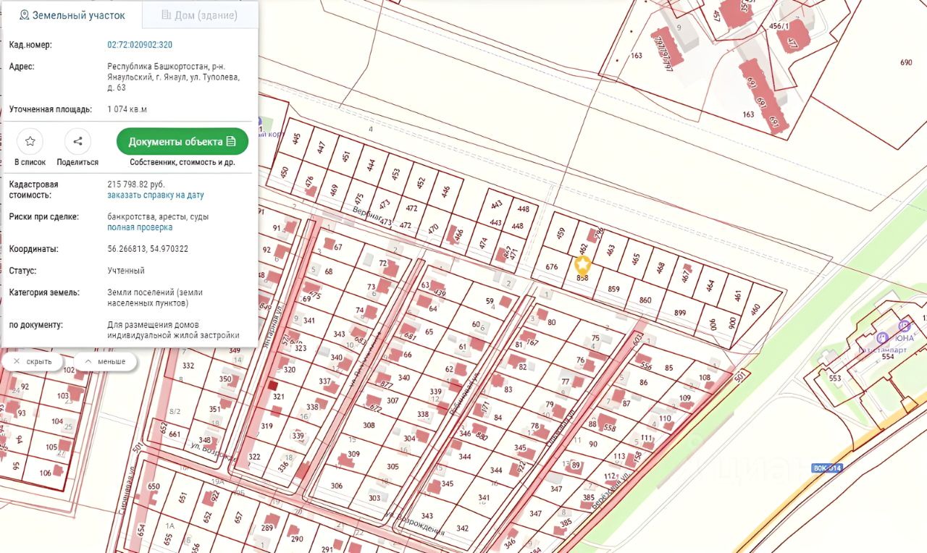Click the Газ-стандарт place icon on the map
This screenshot has height=553, width=927.
[882, 338]
